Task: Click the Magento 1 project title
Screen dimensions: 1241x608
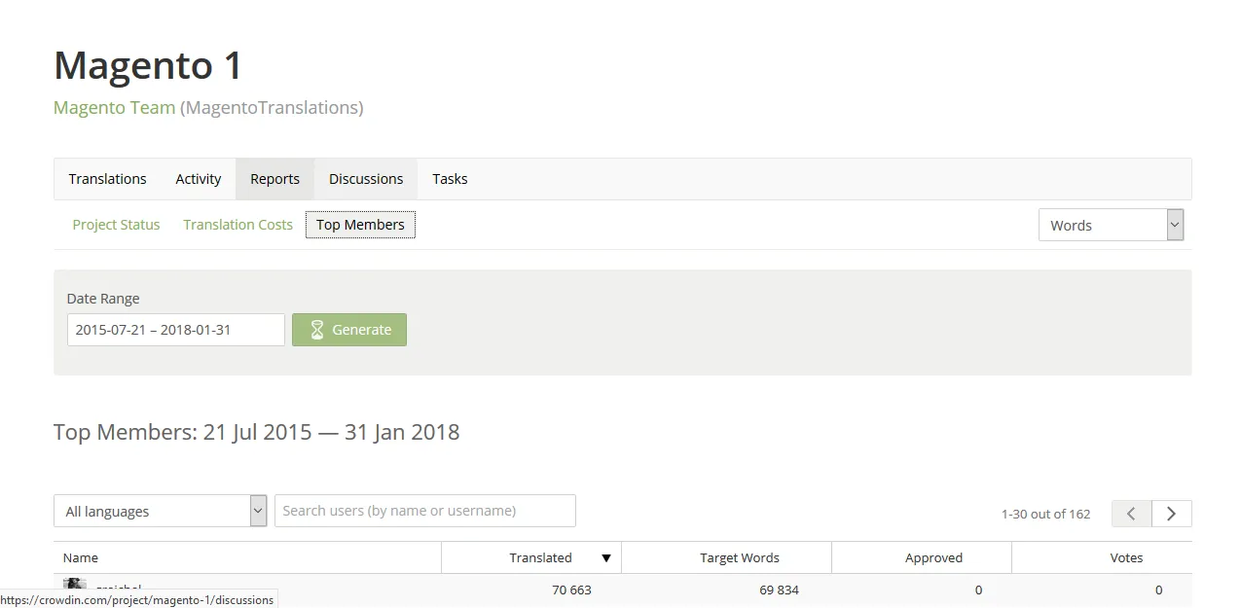Action: click(x=148, y=65)
